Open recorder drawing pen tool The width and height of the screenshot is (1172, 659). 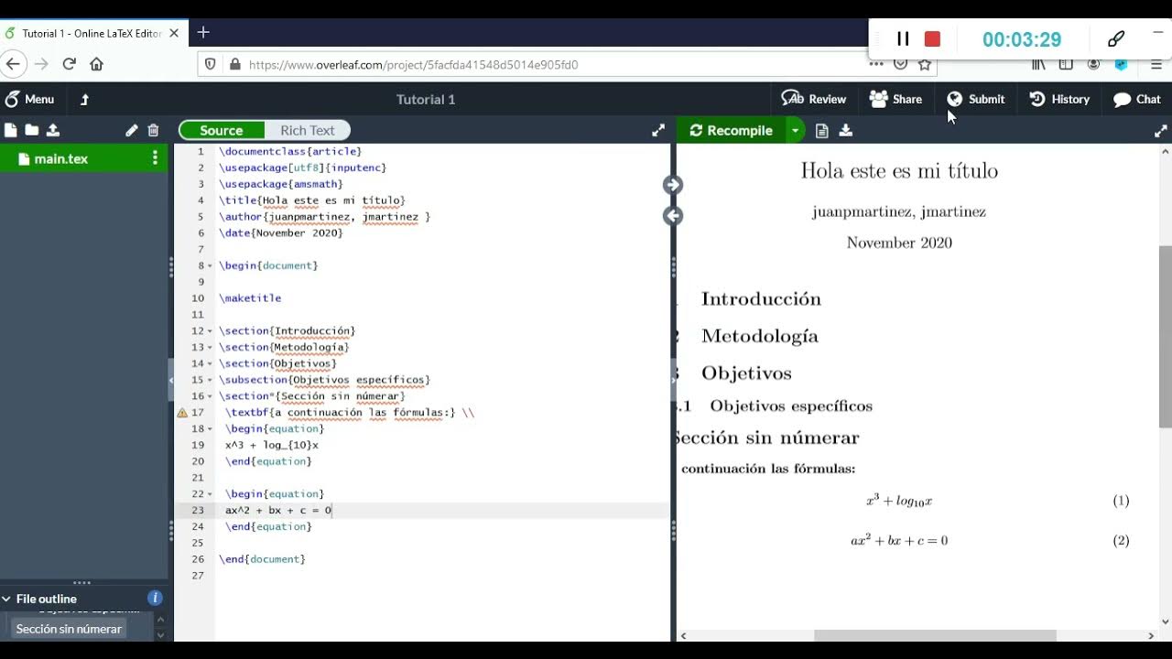click(1116, 39)
